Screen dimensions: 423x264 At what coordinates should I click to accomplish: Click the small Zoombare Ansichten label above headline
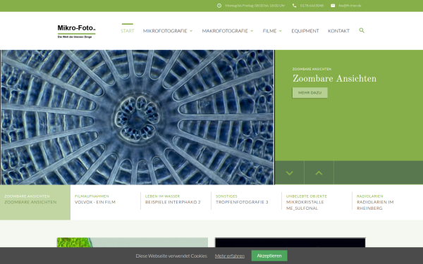click(312, 69)
